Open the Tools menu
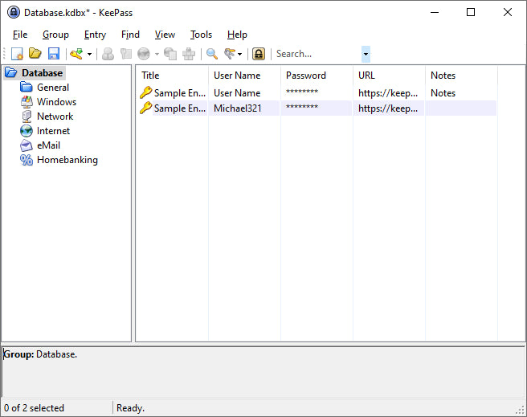 coord(201,35)
